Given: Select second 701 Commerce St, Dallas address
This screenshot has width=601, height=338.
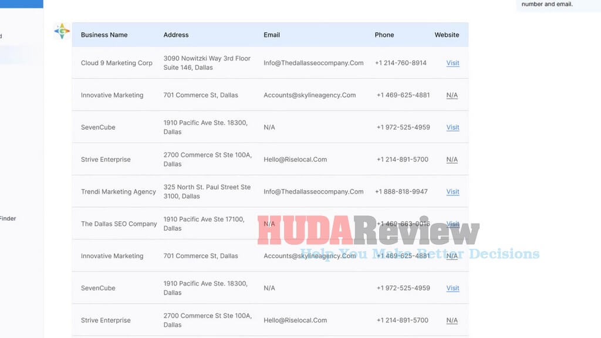Looking at the screenshot, I should [x=201, y=256].
